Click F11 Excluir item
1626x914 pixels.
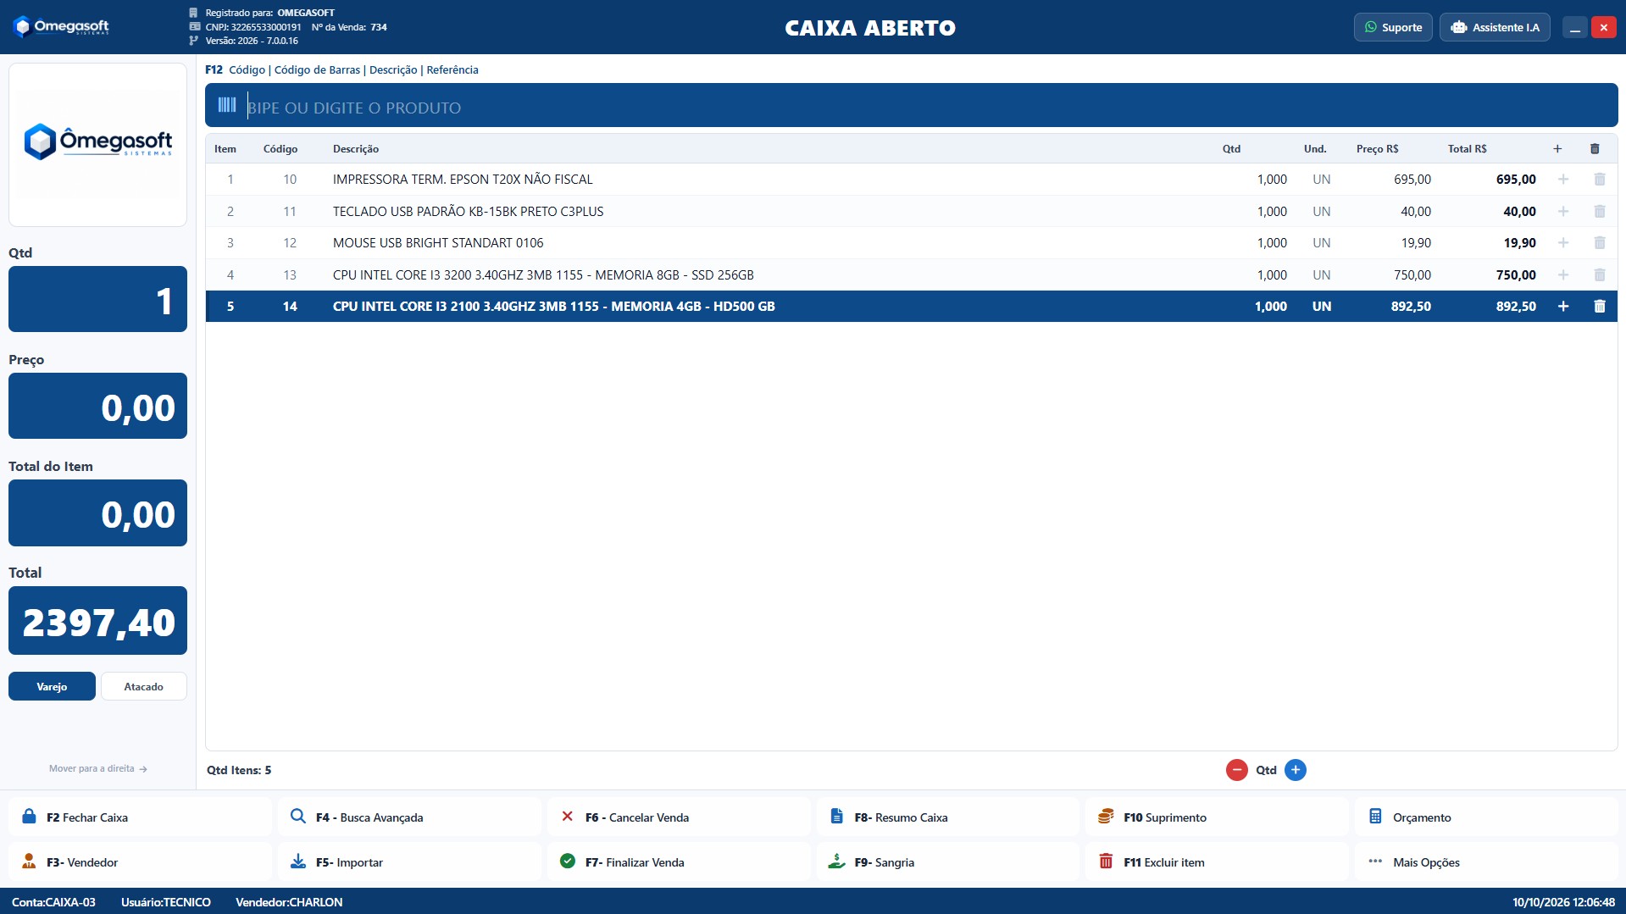[x=1217, y=862]
